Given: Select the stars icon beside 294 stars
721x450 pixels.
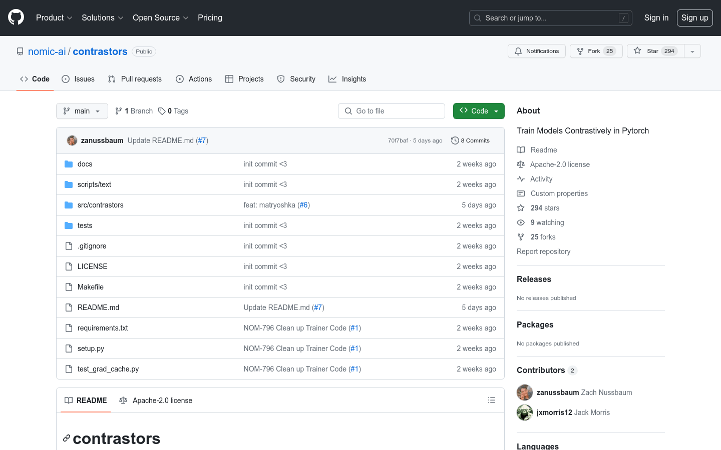Looking at the screenshot, I should pyautogui.click(x=521, y=208).
